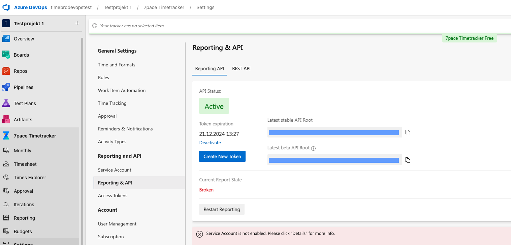Click the latest stable API Root field

tap(333, 132)
